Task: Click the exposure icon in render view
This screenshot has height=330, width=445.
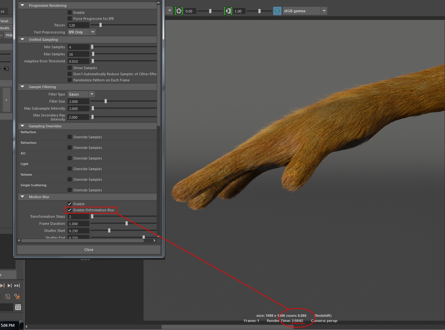Action: [179, 11]
